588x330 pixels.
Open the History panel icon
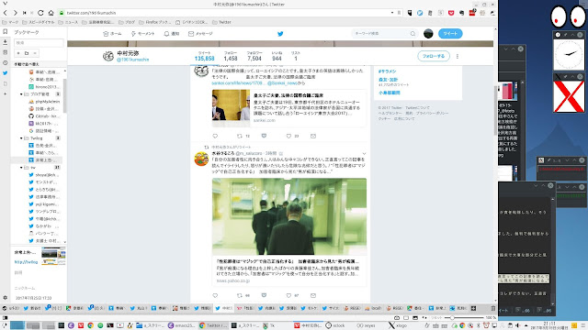[5, 63]
